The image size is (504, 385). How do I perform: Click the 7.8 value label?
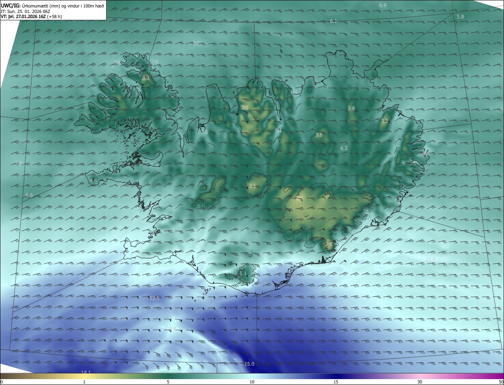(155, 62)
